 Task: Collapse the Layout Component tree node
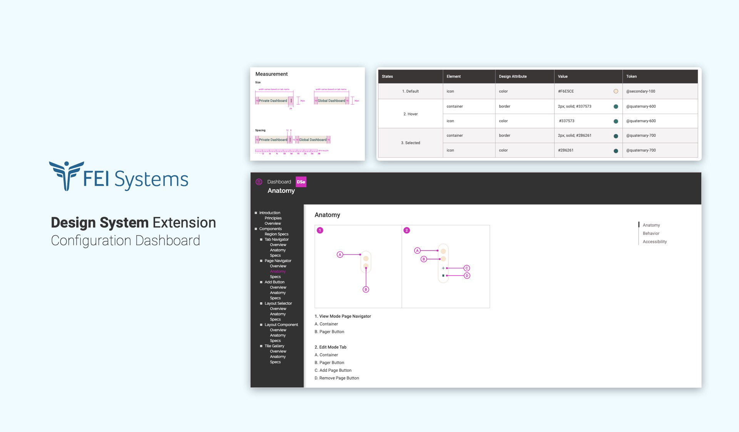pyautogui.click(x=261, y=325)
